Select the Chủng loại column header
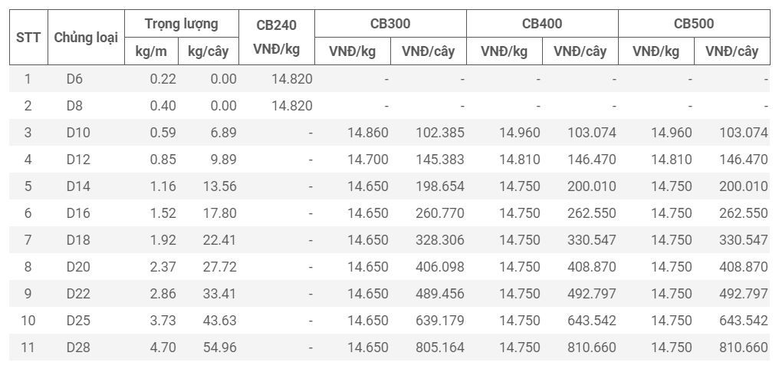Image resolution: width=779 pixels, height=369 pixels. pos(86,38)
